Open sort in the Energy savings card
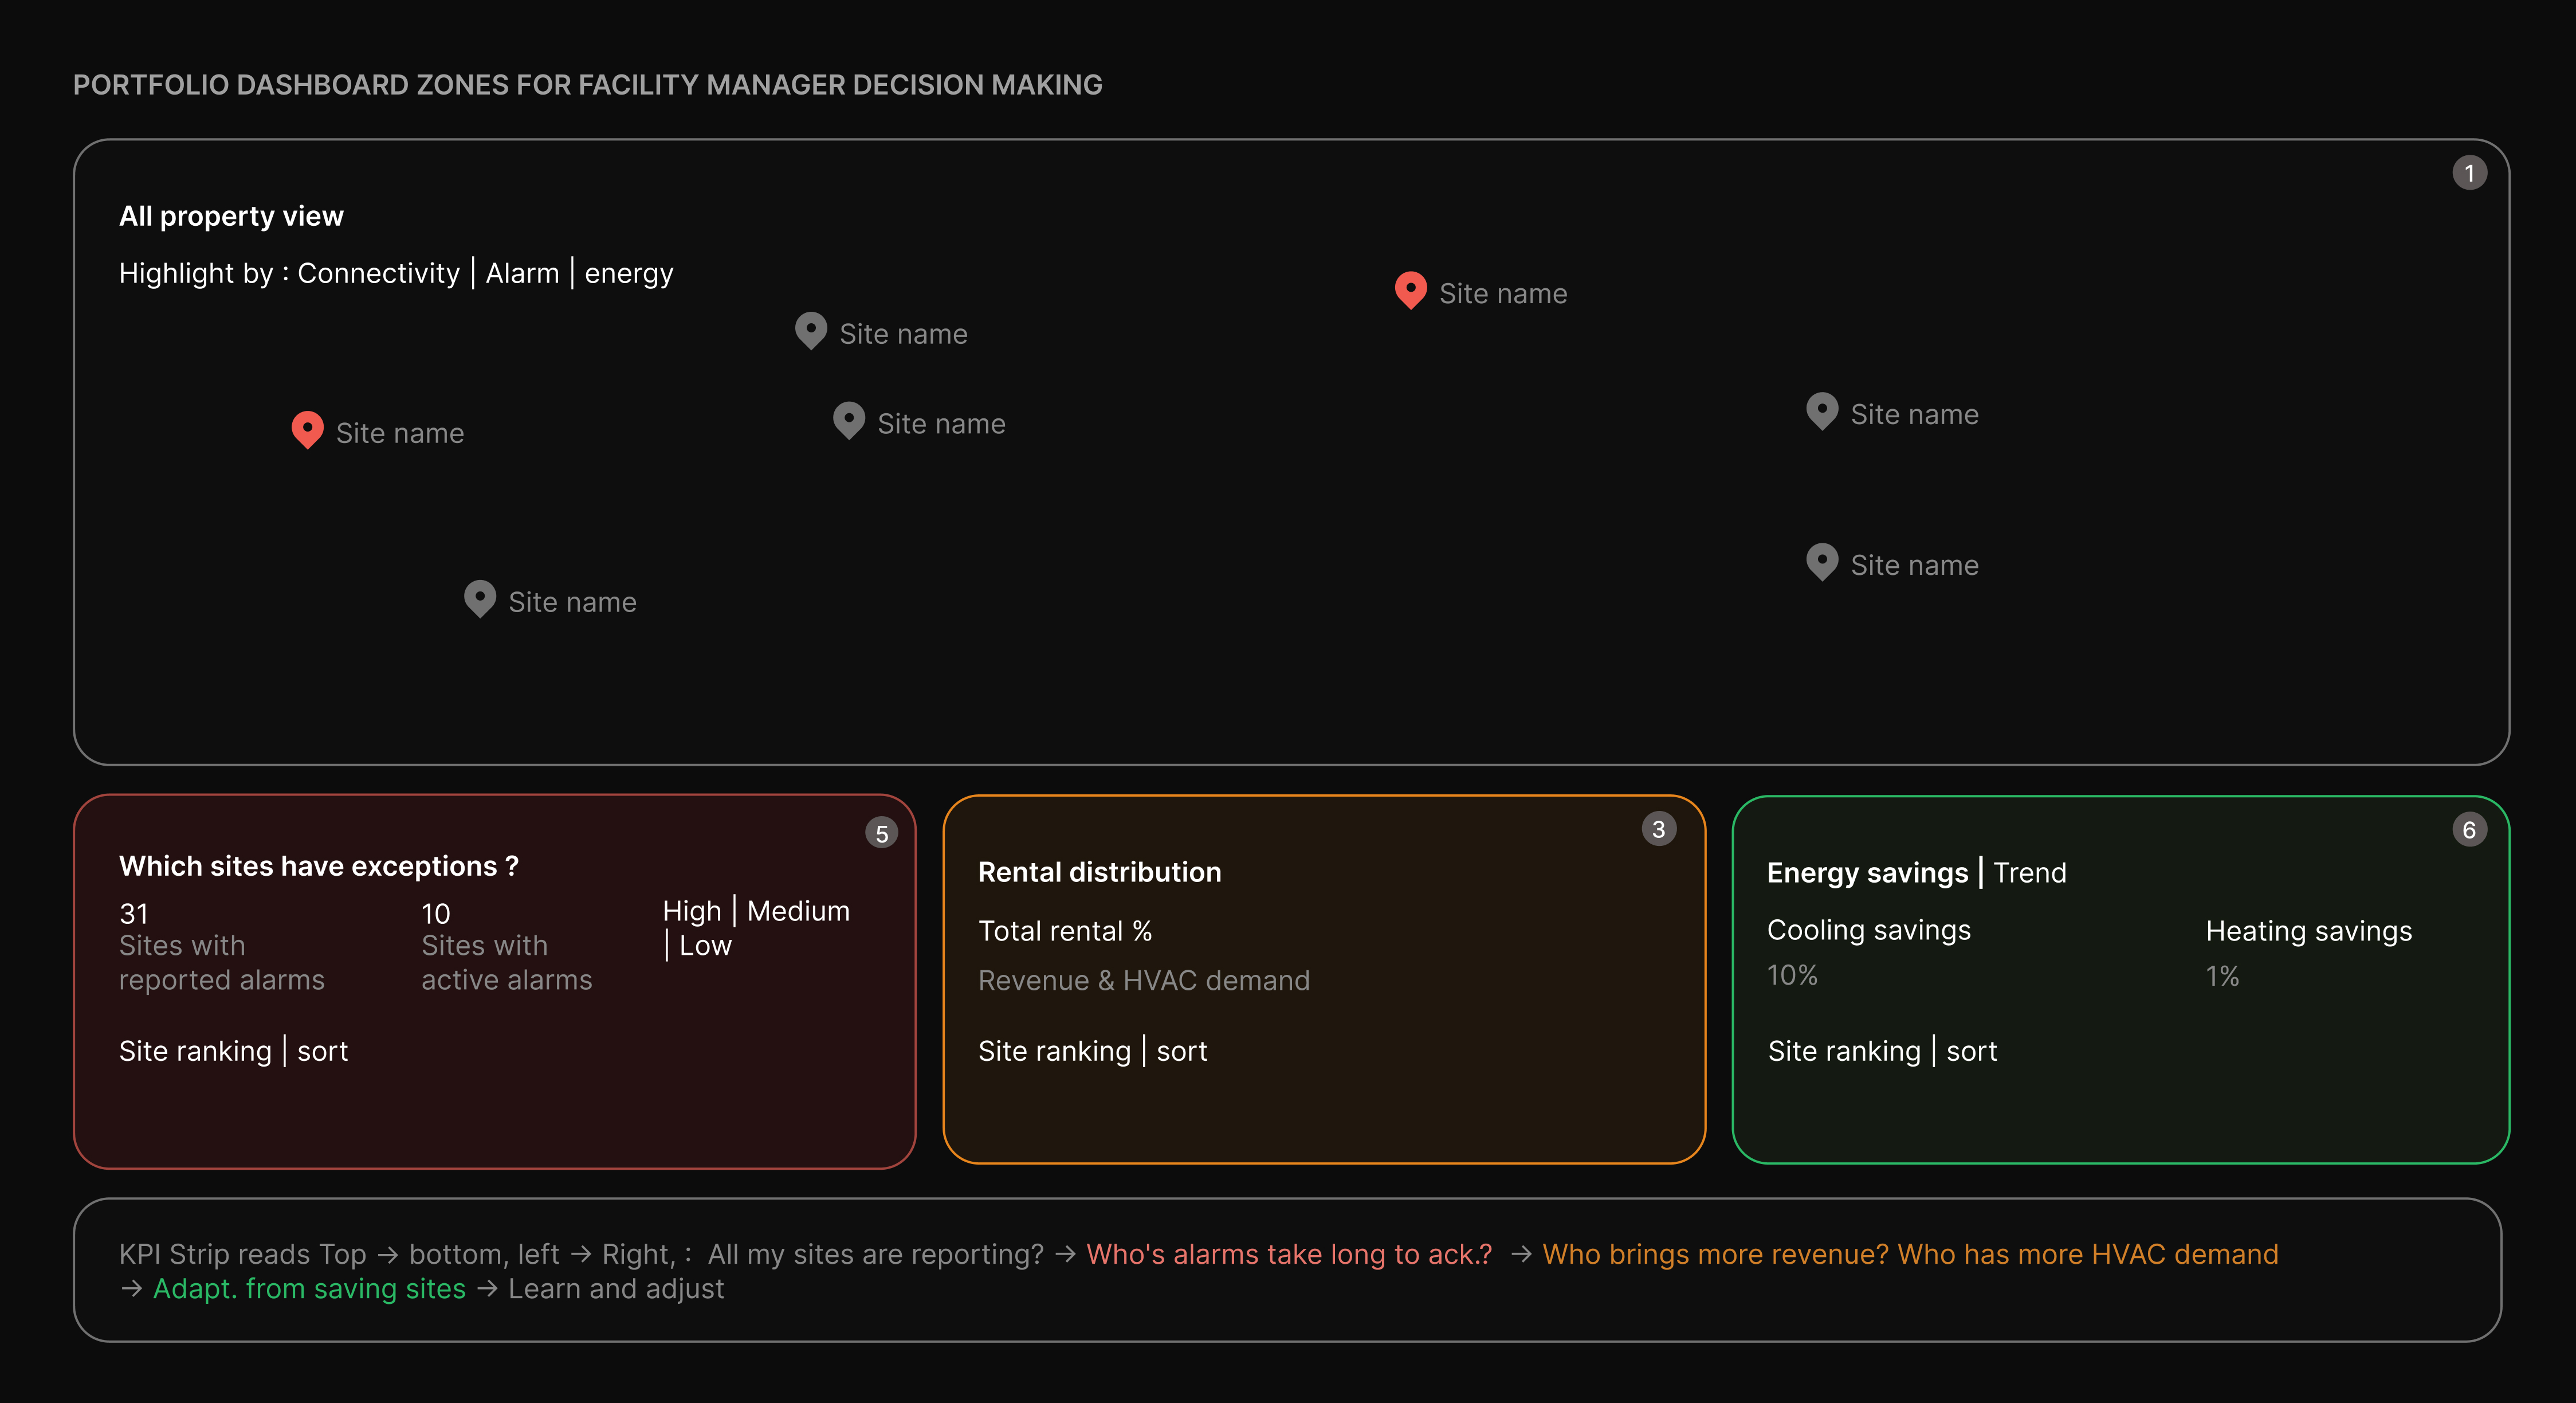The width and height of the screenshot is (2576, 1403). point(1971,1050)
